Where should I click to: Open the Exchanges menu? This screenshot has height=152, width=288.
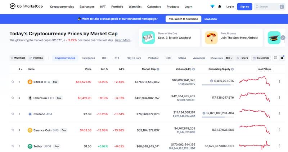(x=87, y=6)
